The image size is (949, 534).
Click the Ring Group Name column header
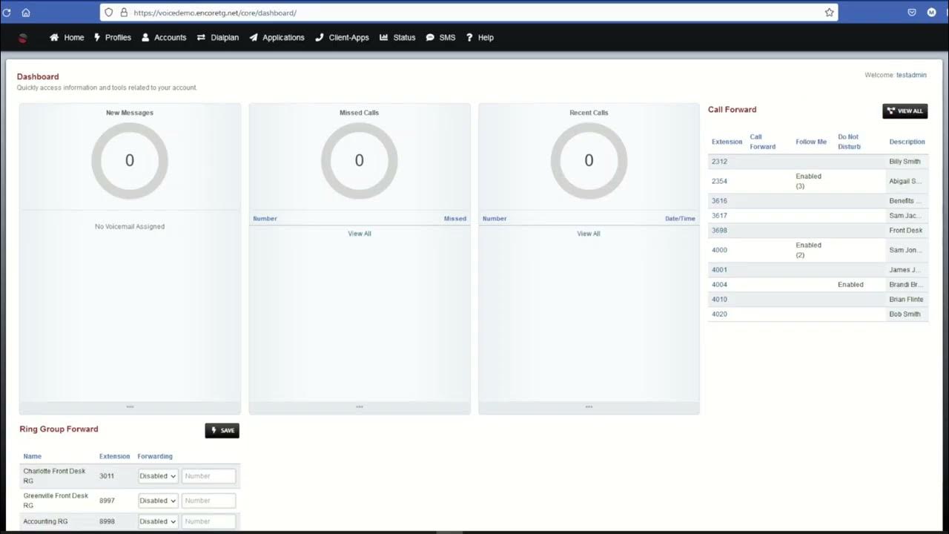pos(33,457)
